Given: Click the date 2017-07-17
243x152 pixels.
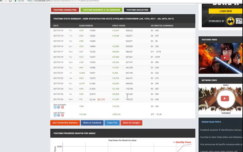Looking at the screenshot, I should [58, 52].
